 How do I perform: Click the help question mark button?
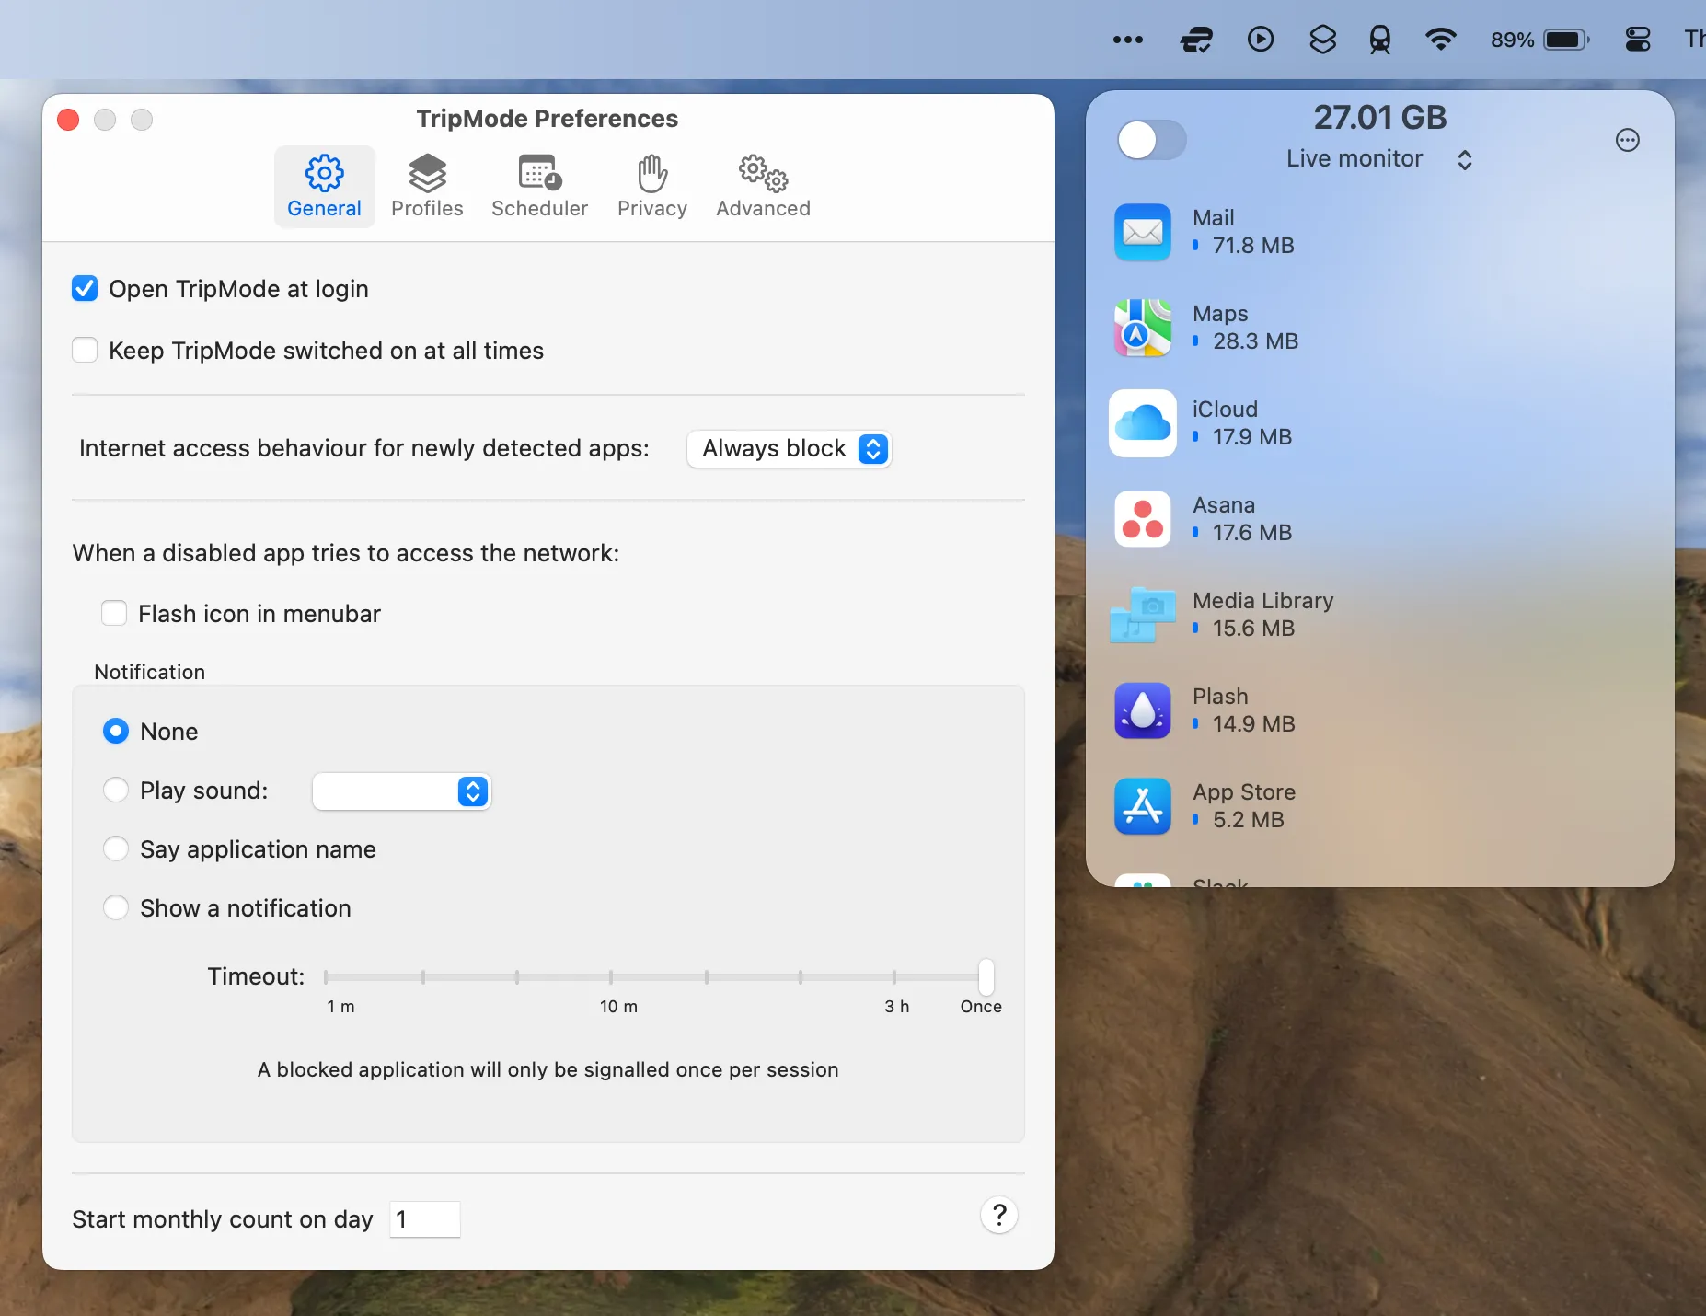point(999,1216)
